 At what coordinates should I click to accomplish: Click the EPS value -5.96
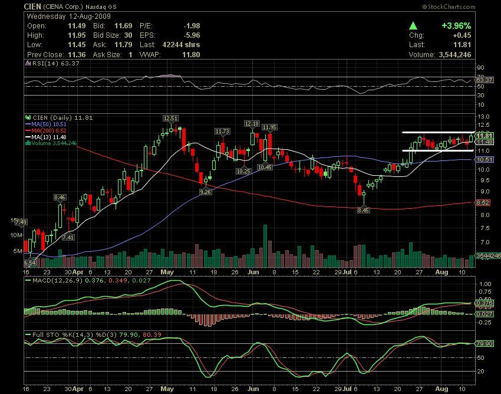[x=192, y=35]
